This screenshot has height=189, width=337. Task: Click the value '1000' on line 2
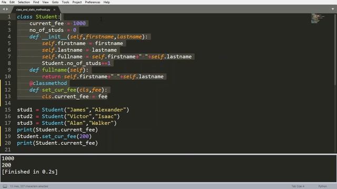[x=79, y=23]
